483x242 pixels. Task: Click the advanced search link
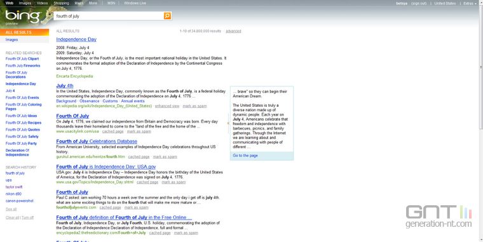point(233,31)
